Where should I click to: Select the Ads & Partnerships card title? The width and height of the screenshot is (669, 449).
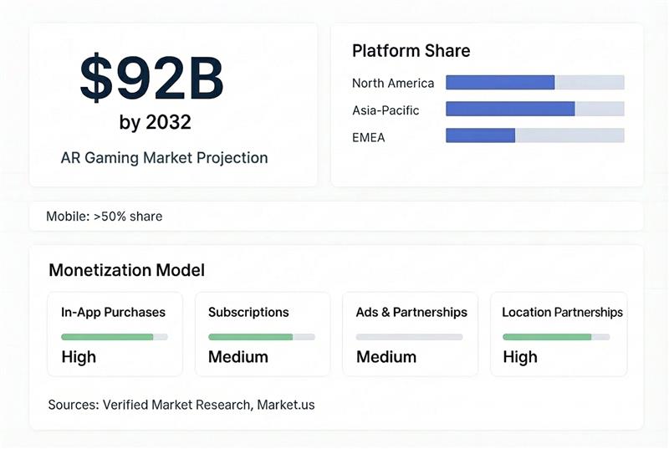point(411,312)
